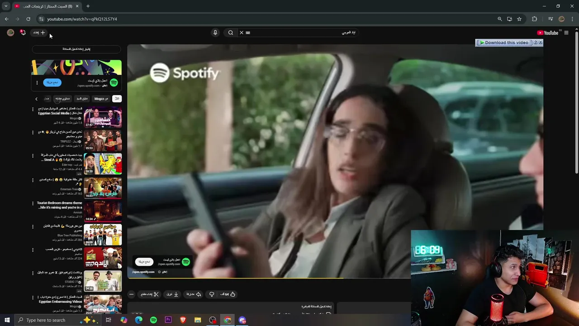
Task: Open the Blue Tree Publishing video thumbnail
Action: point(103,234)
